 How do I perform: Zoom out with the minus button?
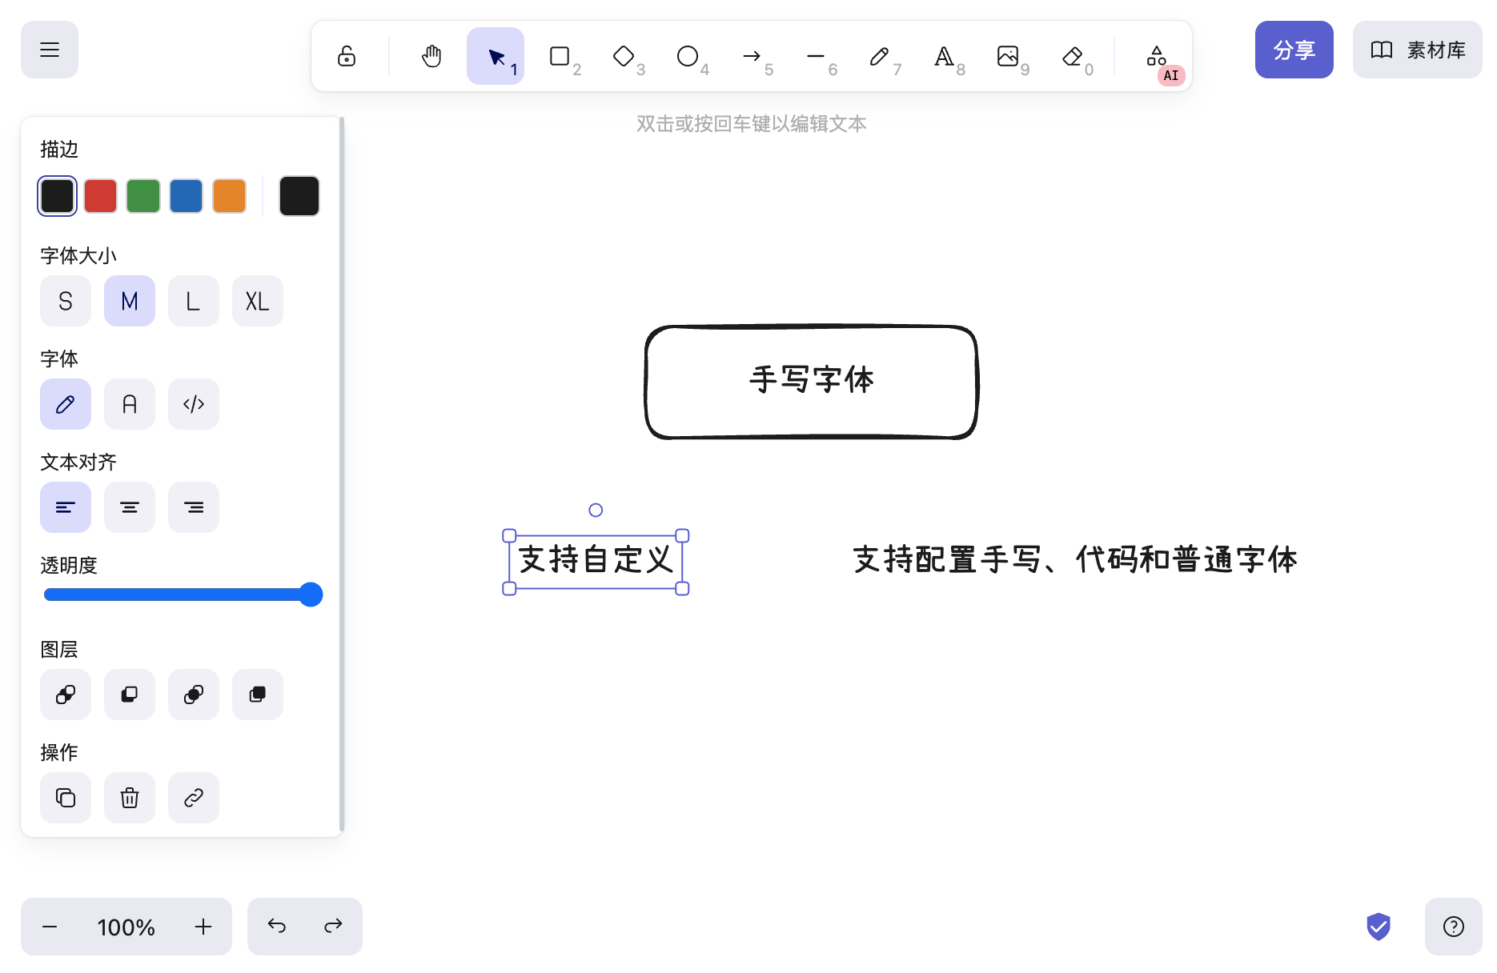(x=50, y=927)
